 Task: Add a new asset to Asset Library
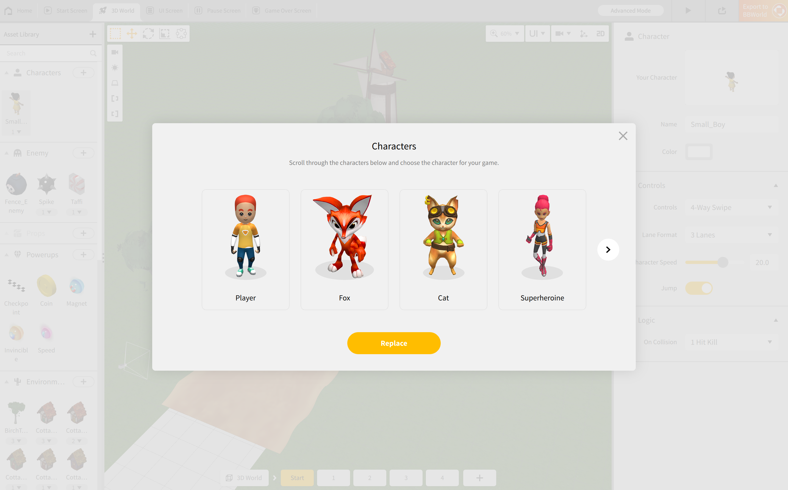[x=93, y=34]
